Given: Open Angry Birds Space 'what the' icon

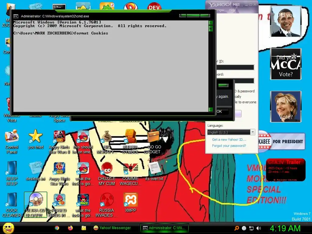Looking at the screenshot, I should [x=83, y=205].
